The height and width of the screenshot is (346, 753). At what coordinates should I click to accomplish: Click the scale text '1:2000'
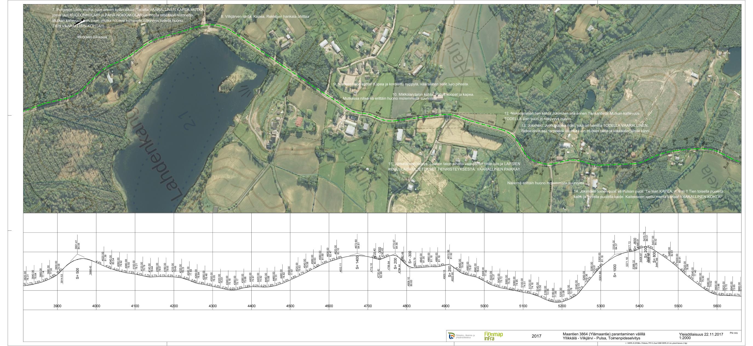(x=685, y=338)
